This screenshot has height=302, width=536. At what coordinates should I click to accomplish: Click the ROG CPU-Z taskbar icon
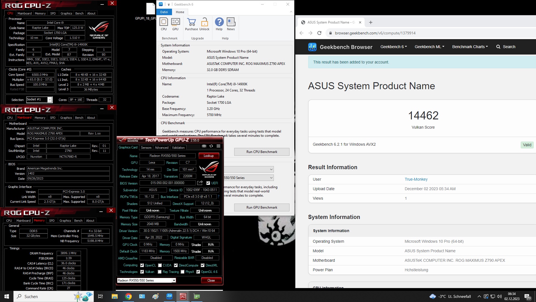point(183,296)
